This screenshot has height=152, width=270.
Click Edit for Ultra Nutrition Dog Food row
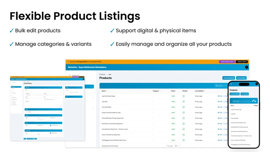220,129
